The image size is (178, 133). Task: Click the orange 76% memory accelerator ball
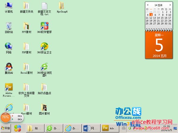[x=5, y=117]
